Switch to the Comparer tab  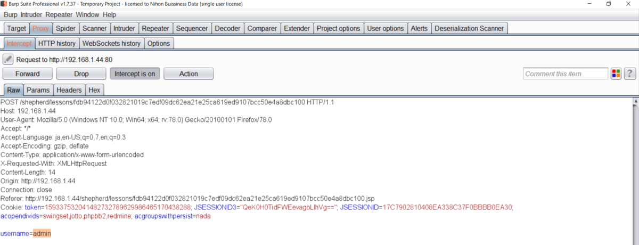click(262, 28)
